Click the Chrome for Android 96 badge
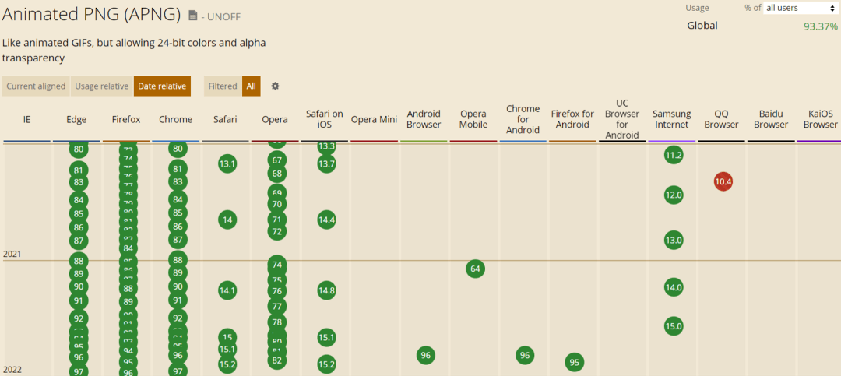The height and width of the screenshot is (376, 841). click(x=525, y=356)
